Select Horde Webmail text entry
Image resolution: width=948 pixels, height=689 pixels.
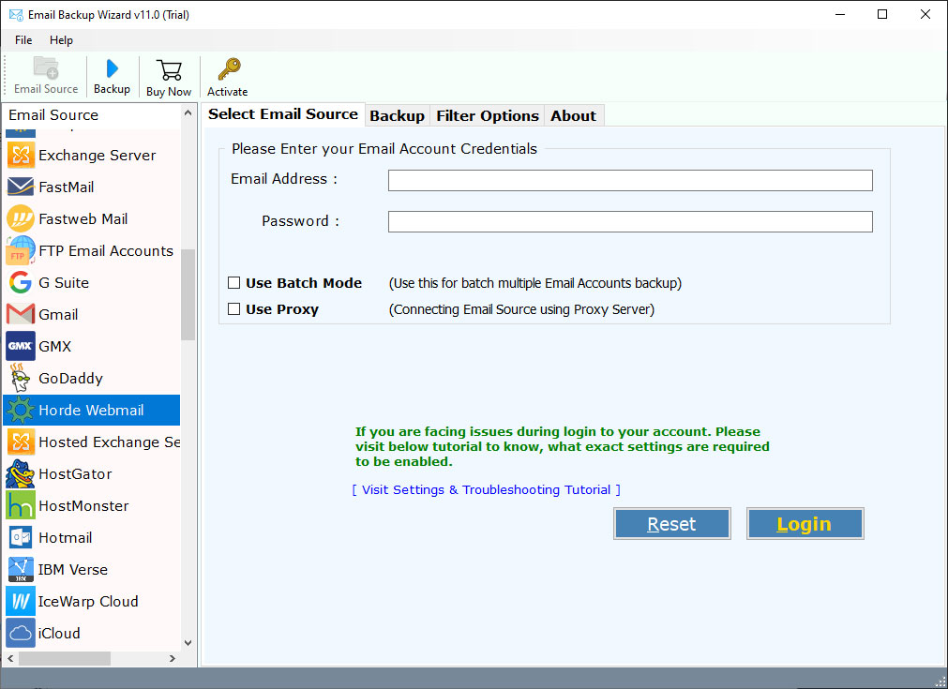[x=91, y=411]
